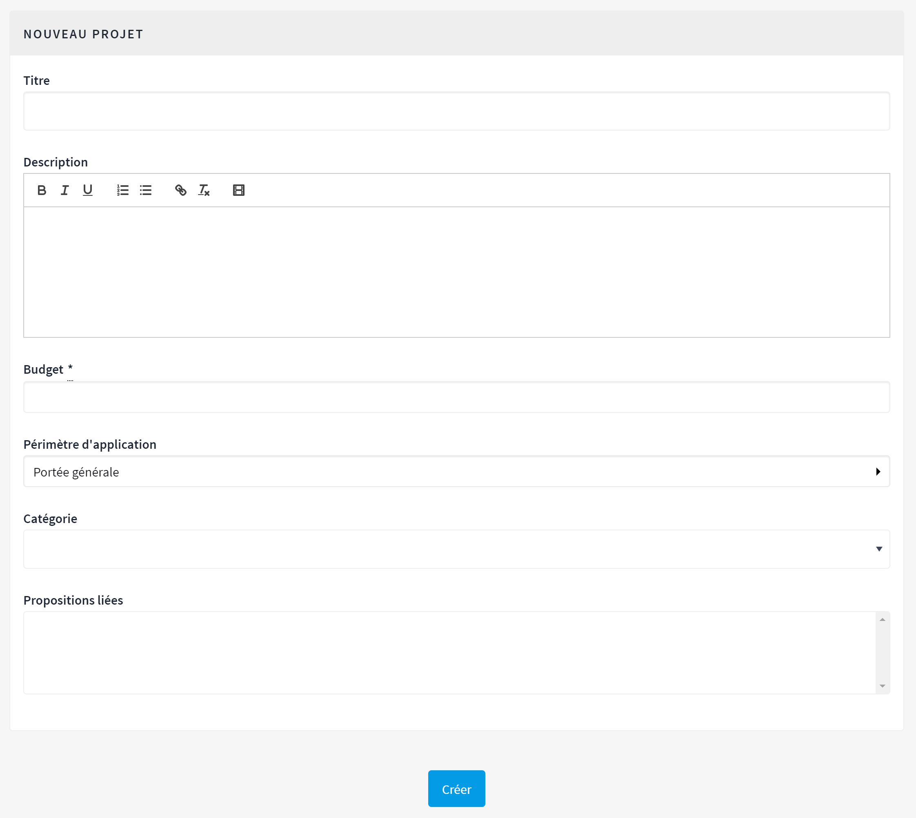The width and height of the screenshot is (916, 818).
Task: Click inside the Description text area
Action: click(x=456, y=272)
